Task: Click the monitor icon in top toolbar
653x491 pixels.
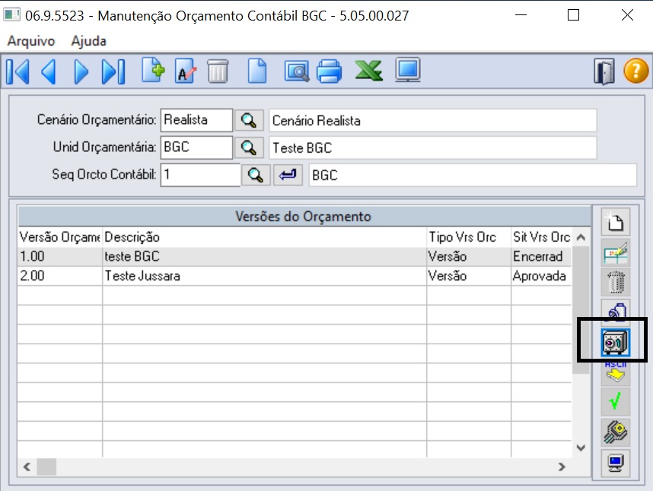Action: pos(408,70)
